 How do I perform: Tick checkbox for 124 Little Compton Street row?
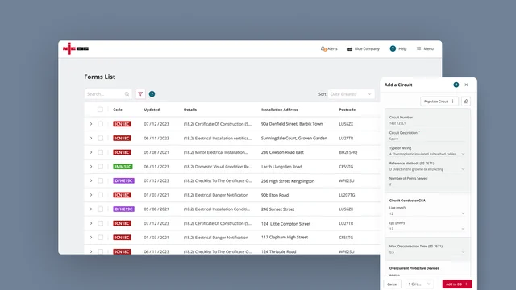coord(100,223)
